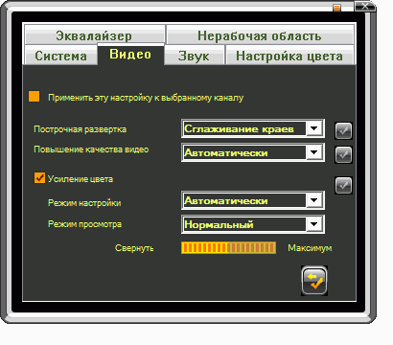Viewport: 393px width, 345px height.
Task: Uncheck the Усиление цвета checkbox
Action: click(x=39, y=178)
